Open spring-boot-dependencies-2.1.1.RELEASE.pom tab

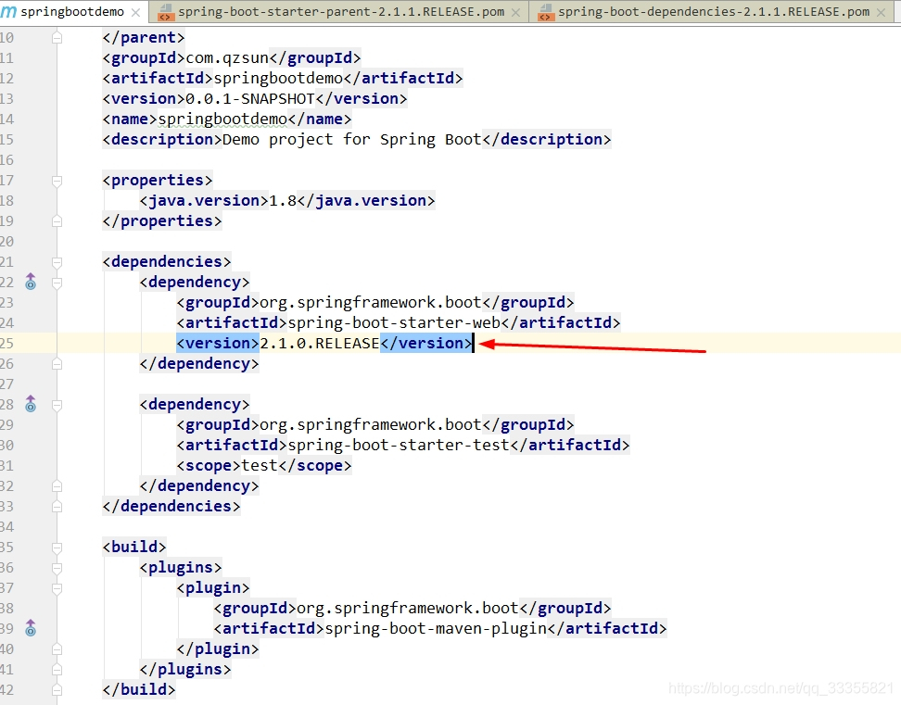pyautogui.click(x=714, y=12)
